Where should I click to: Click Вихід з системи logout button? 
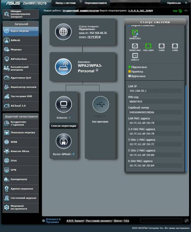tap(65, 3)
